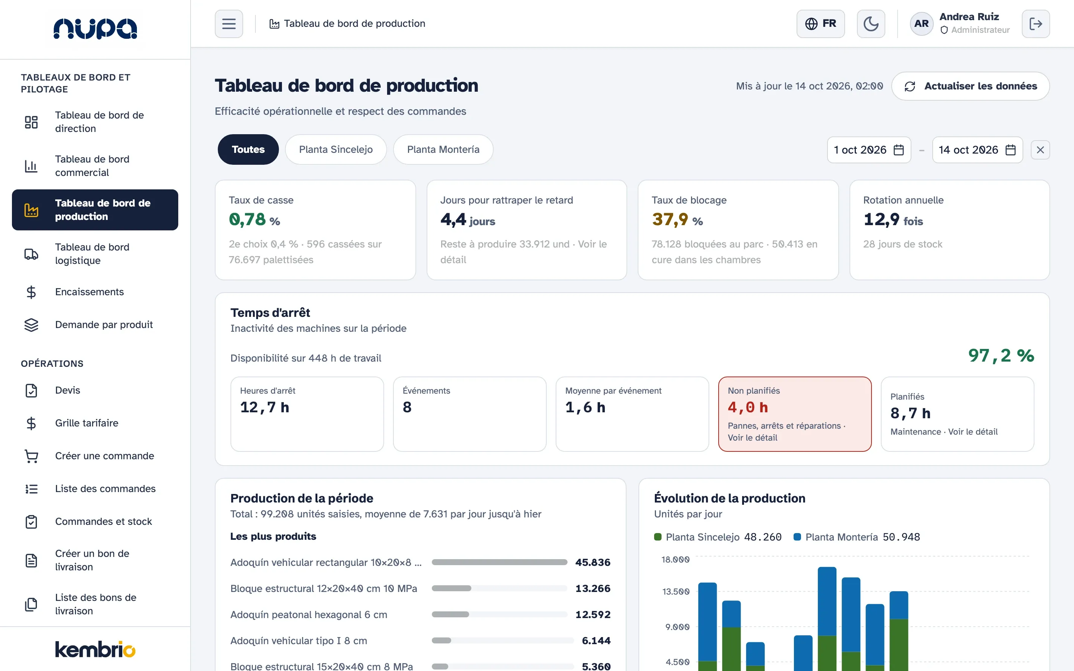Open Devis in sidebar
This screenshot has height=671, width=1074.
click(95, 391)
